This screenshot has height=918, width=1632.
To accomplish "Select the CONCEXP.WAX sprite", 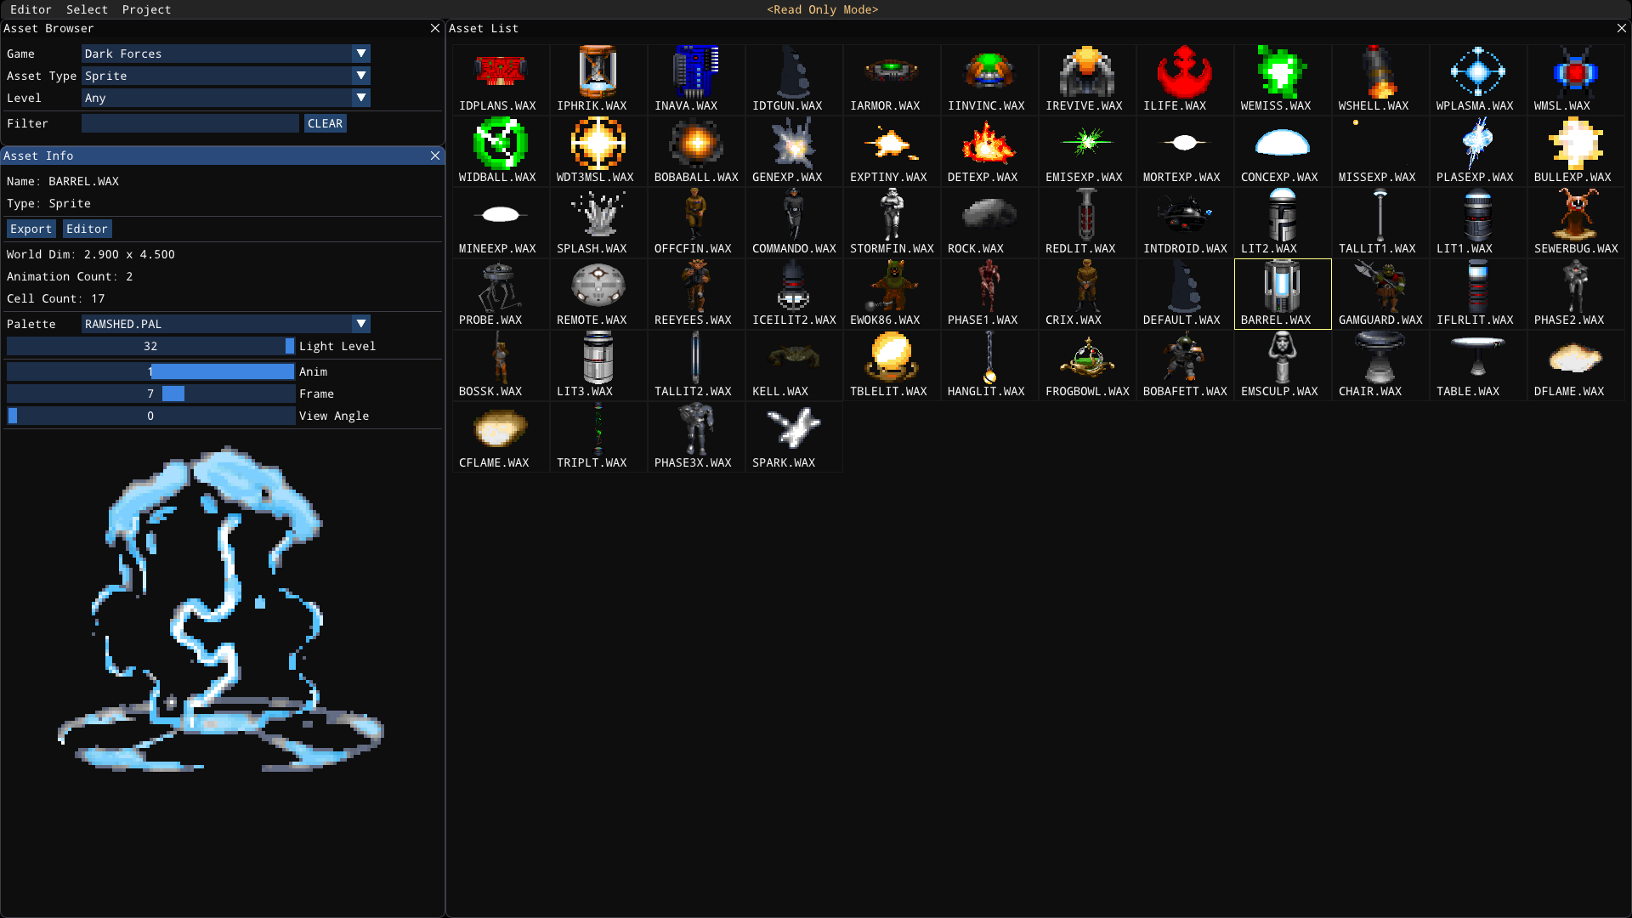I will 1283,151.
